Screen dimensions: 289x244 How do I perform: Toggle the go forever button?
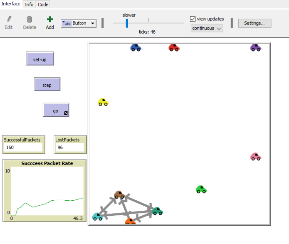click(56, 110)
